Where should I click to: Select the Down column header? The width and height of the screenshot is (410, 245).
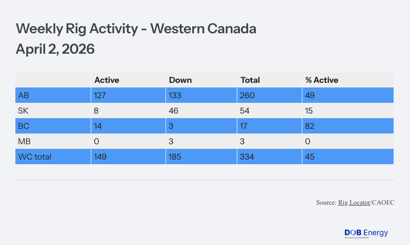[x=180, y=80]
